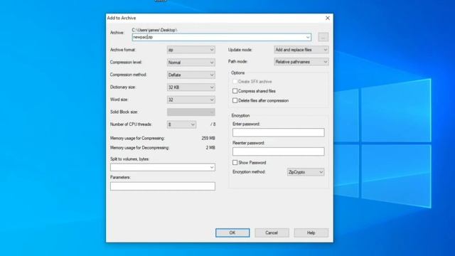
Task: Confirm with the OK button
Action: coord(232,233)
